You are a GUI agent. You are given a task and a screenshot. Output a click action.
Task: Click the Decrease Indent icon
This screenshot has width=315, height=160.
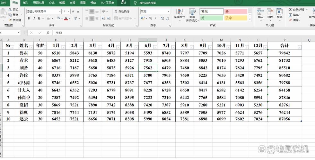point(104,19)
